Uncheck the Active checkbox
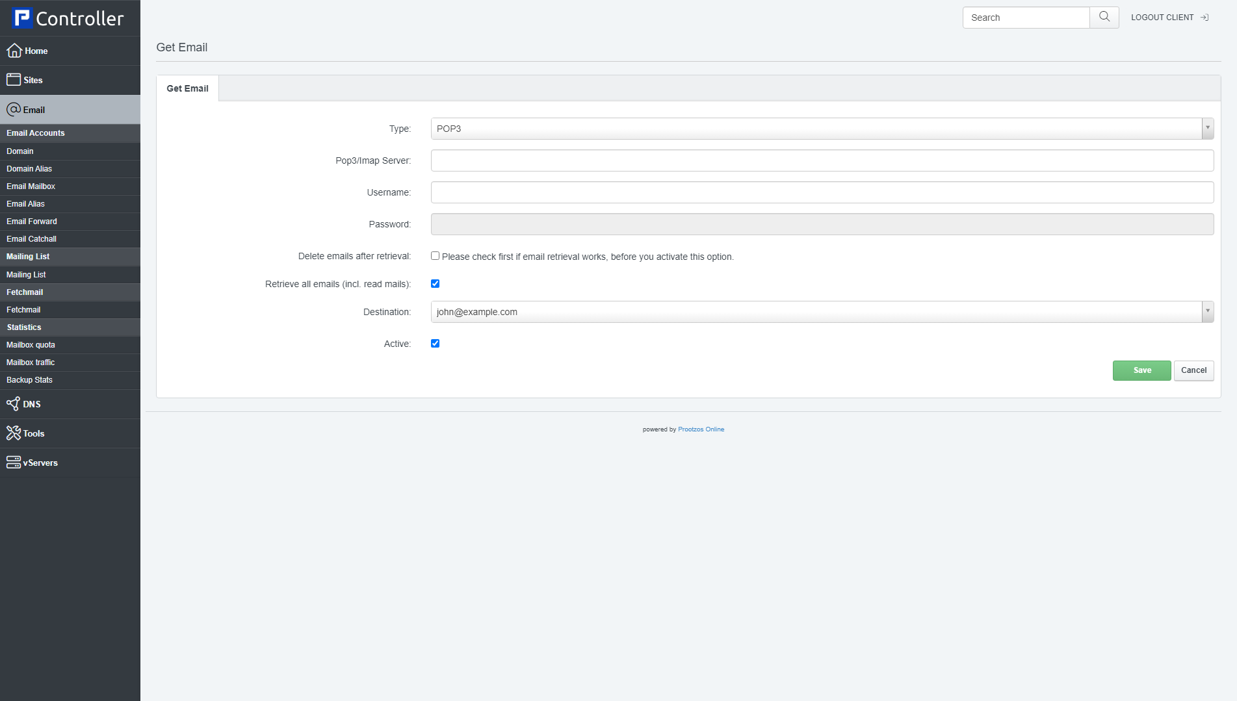Screen dimensions: 1237x701 pos(435,343)
